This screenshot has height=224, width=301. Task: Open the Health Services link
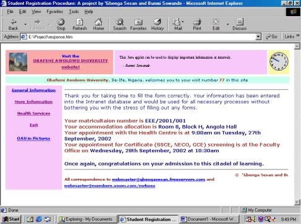point(33,113)
